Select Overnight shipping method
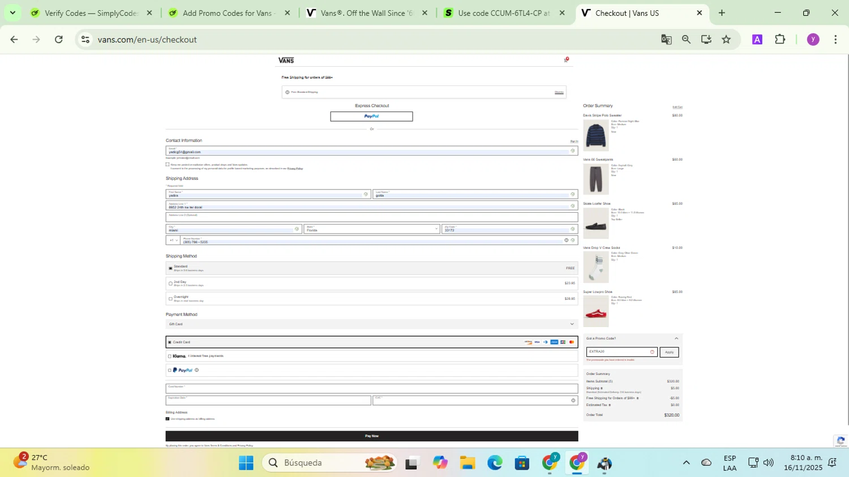The width and height of the screenshot is (849, 477). pyautogui.click(x=170, y=299)
